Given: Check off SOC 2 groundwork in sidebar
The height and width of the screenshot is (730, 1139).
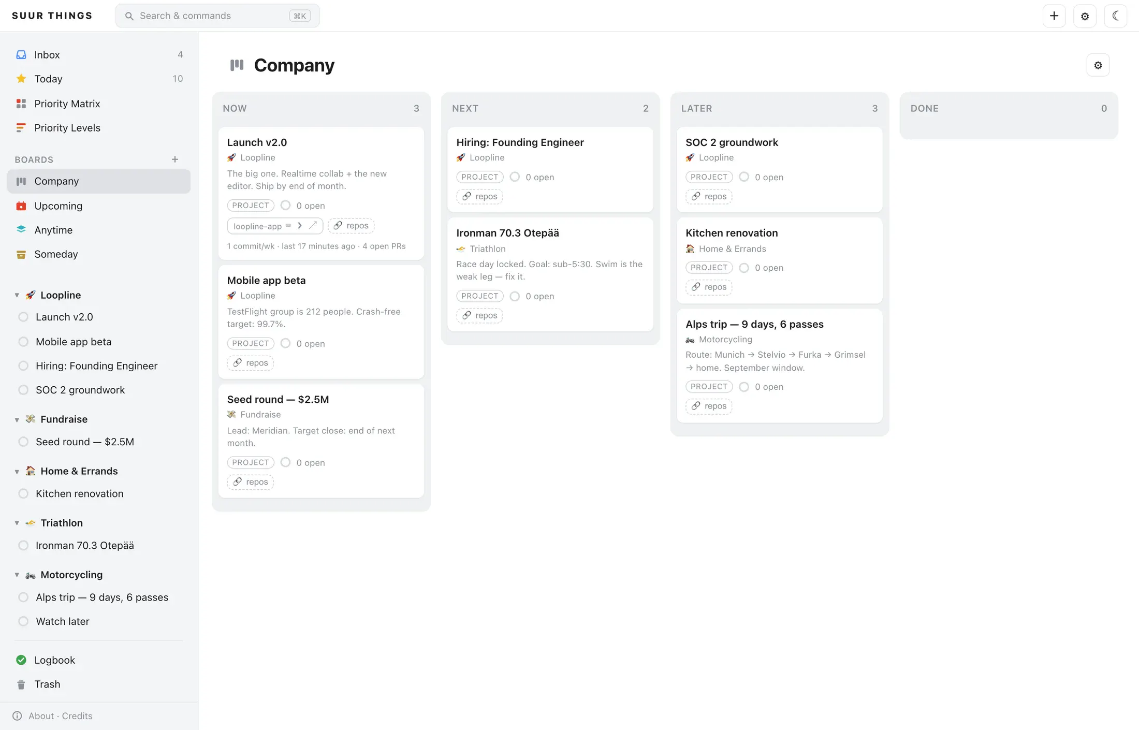Looking at the screenshot, I should pos(23,390).
